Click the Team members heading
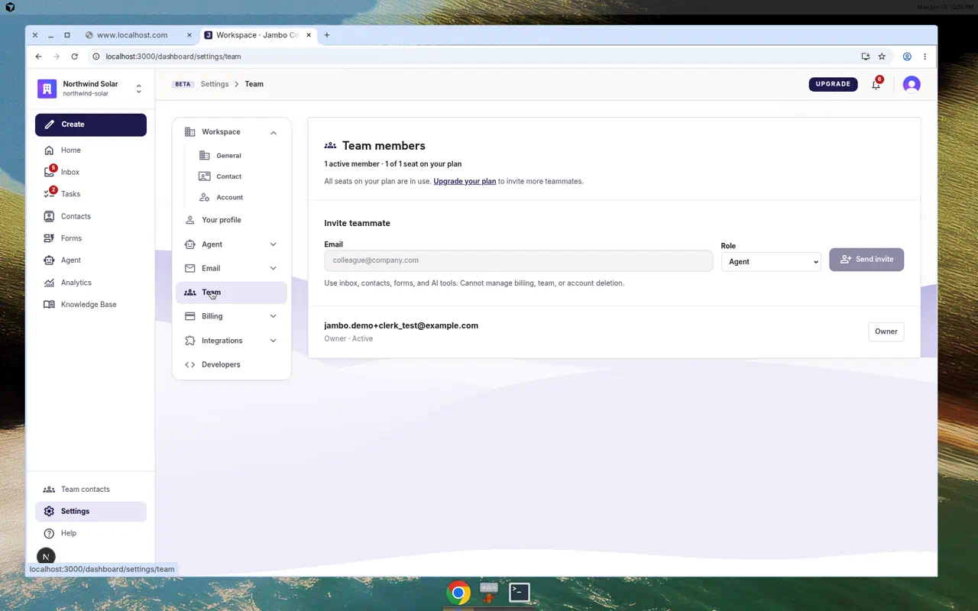 [384, 146]
